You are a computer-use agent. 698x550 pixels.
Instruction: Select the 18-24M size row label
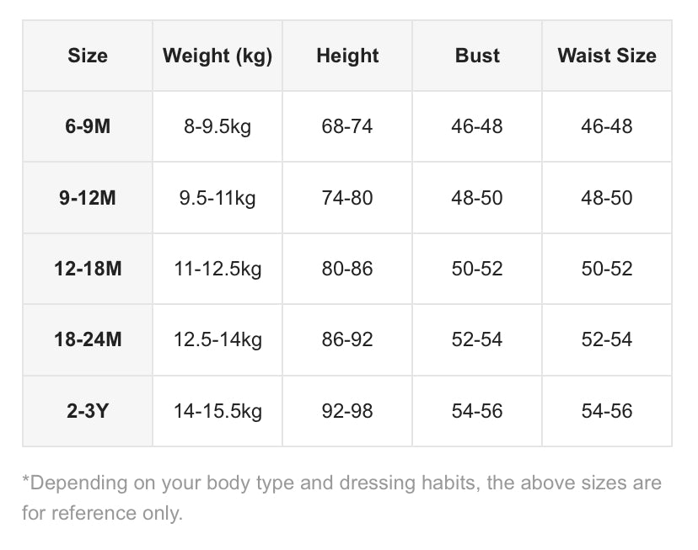(x=88, y=339)
